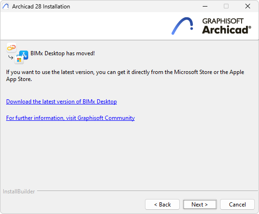The image size is (259, 214).
Task: Click the orange BIMx chain-link icon
Action: [11, 48]
